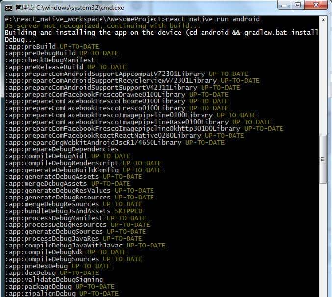Click the scrollbar up arrow
Screen dimensions: 332x297
coord(323,20)
